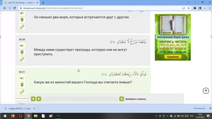The height and width of the screenshot is (119, 212).
Task: Open the Chrome profile avatar
Action: [x=205, y=8]
